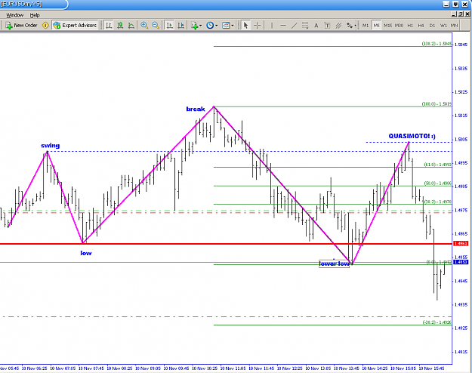Switch timeframe to MN

point(454,25)
